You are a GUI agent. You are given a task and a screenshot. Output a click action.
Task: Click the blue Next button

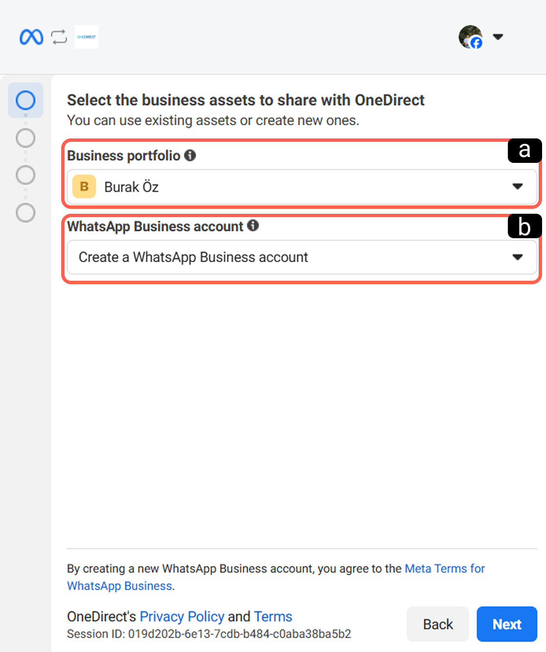coord(507,624)
